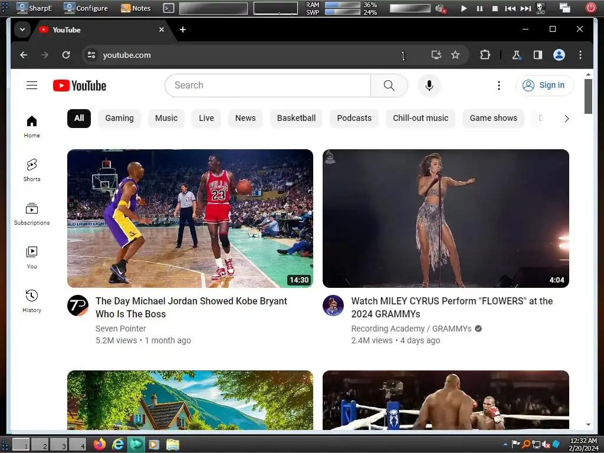Select the Gaming category chip
The image size is (604, 453).
119,118
